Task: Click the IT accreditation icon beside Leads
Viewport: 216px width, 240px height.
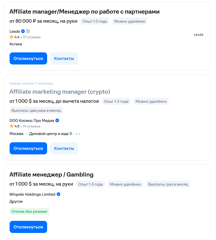Action: tap(28, 31)
